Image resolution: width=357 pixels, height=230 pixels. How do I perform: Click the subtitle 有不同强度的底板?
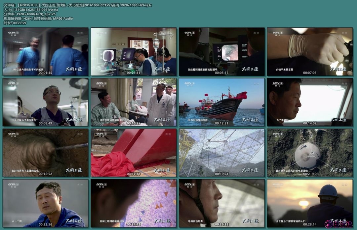198,120
